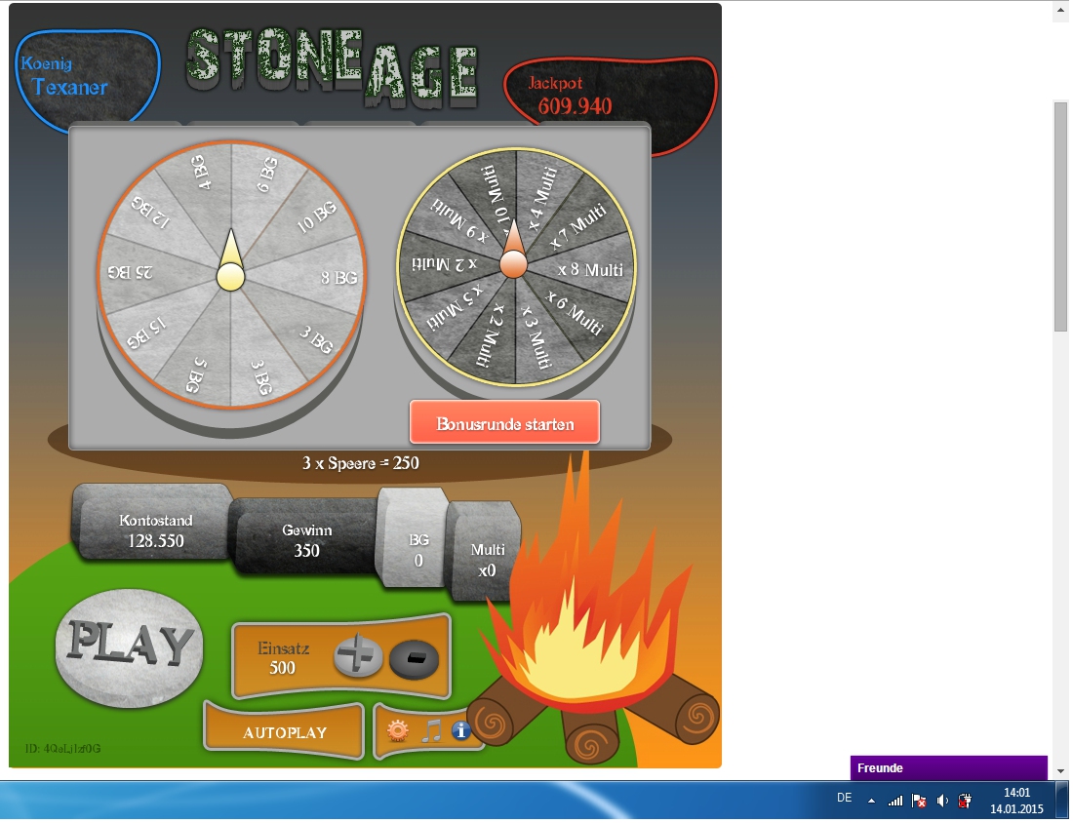The image size is (1073, 823).
Task: Open game info with the blue i icon
Action: (x=460, y=731)
